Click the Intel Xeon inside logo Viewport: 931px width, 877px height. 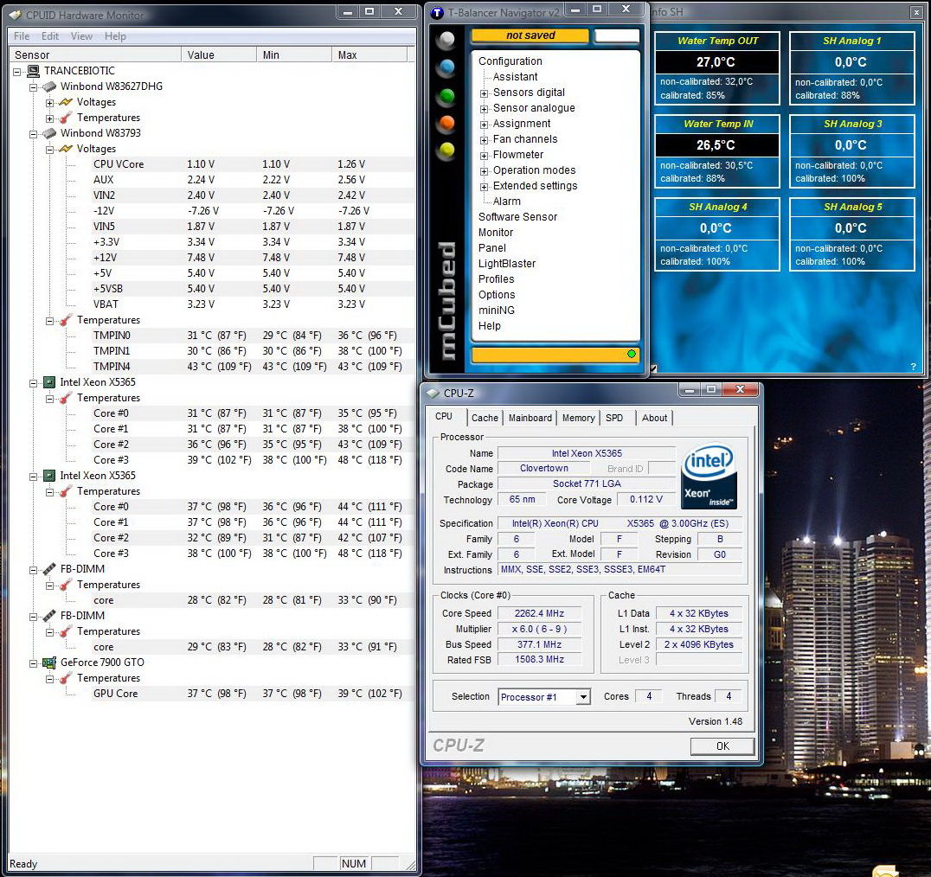(x=709, y=476)
